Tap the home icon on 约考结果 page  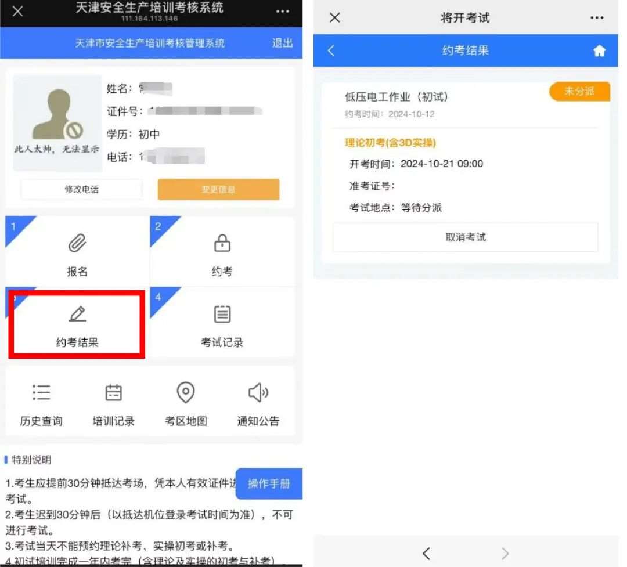coord(599,51)
